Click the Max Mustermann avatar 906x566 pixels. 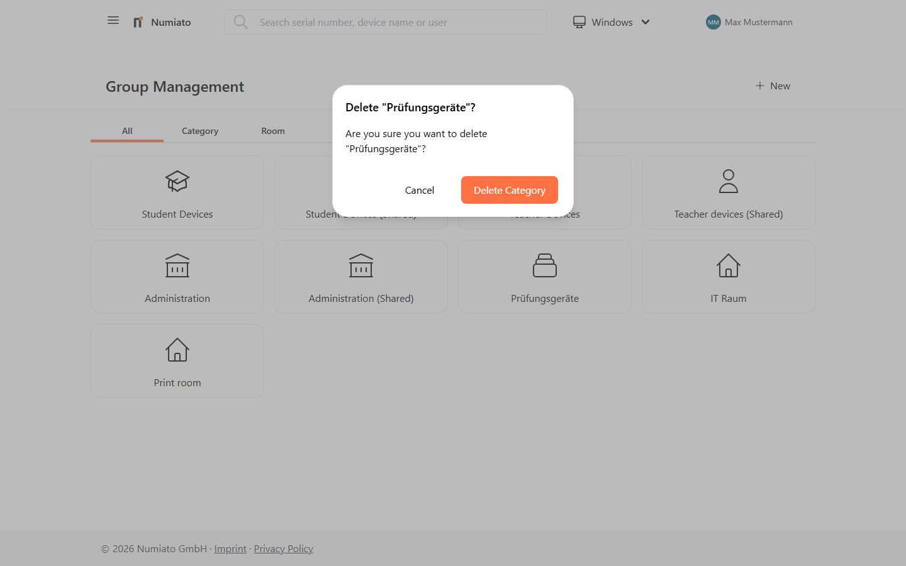713,22
